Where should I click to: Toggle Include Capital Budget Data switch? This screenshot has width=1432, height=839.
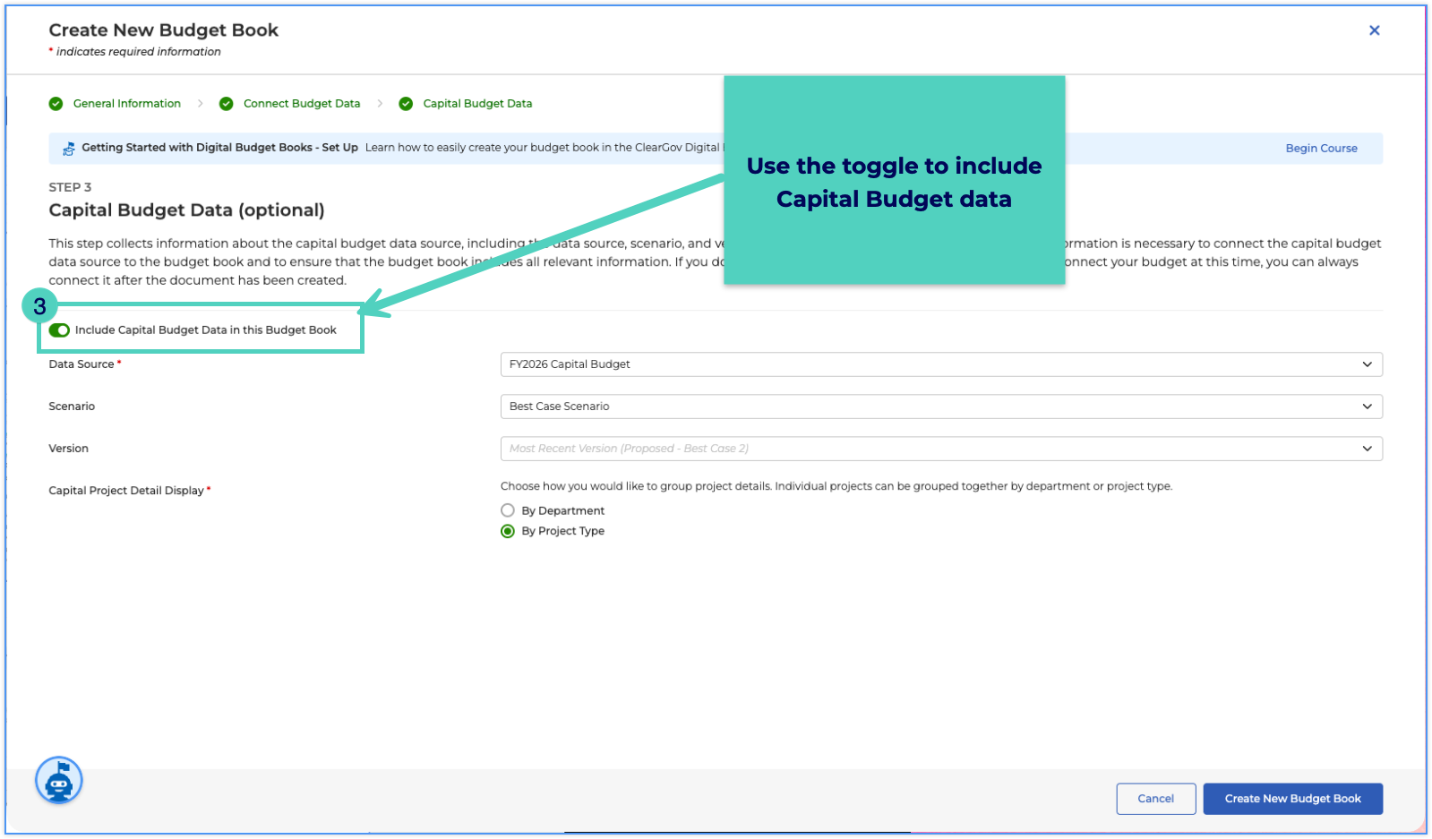pos(59,330)
